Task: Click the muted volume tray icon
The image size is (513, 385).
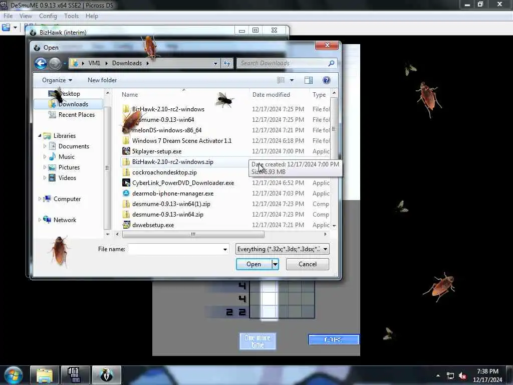Action: click(462, 376)
